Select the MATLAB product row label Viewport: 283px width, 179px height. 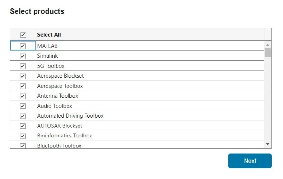(47, 46)
